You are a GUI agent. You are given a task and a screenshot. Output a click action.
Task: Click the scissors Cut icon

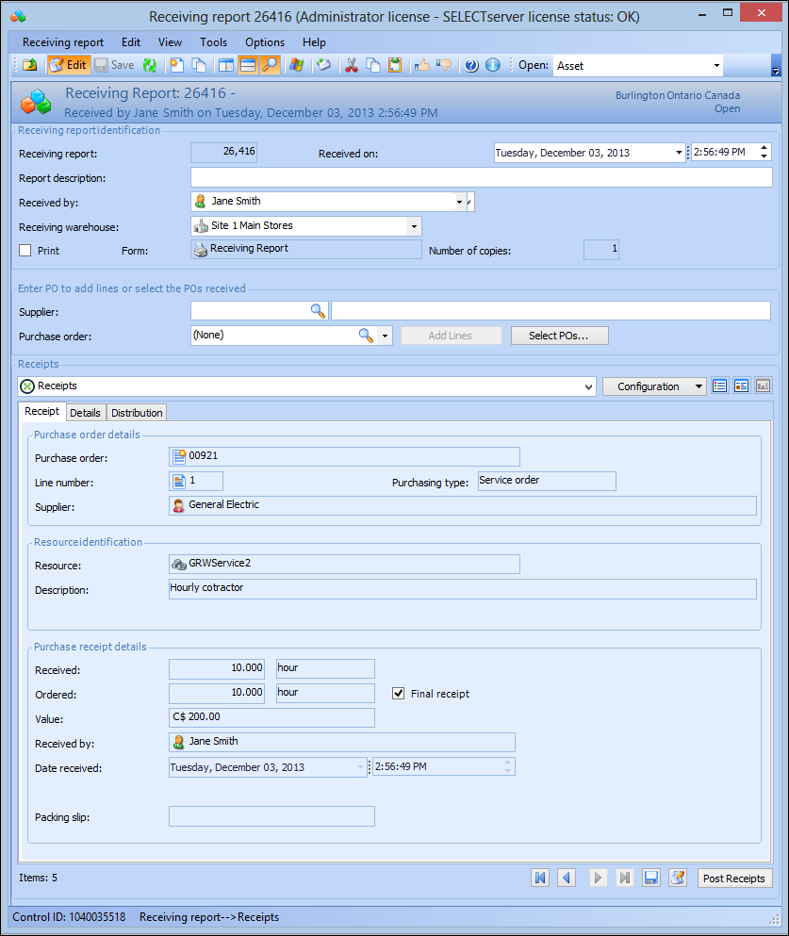tap(352, 65)
